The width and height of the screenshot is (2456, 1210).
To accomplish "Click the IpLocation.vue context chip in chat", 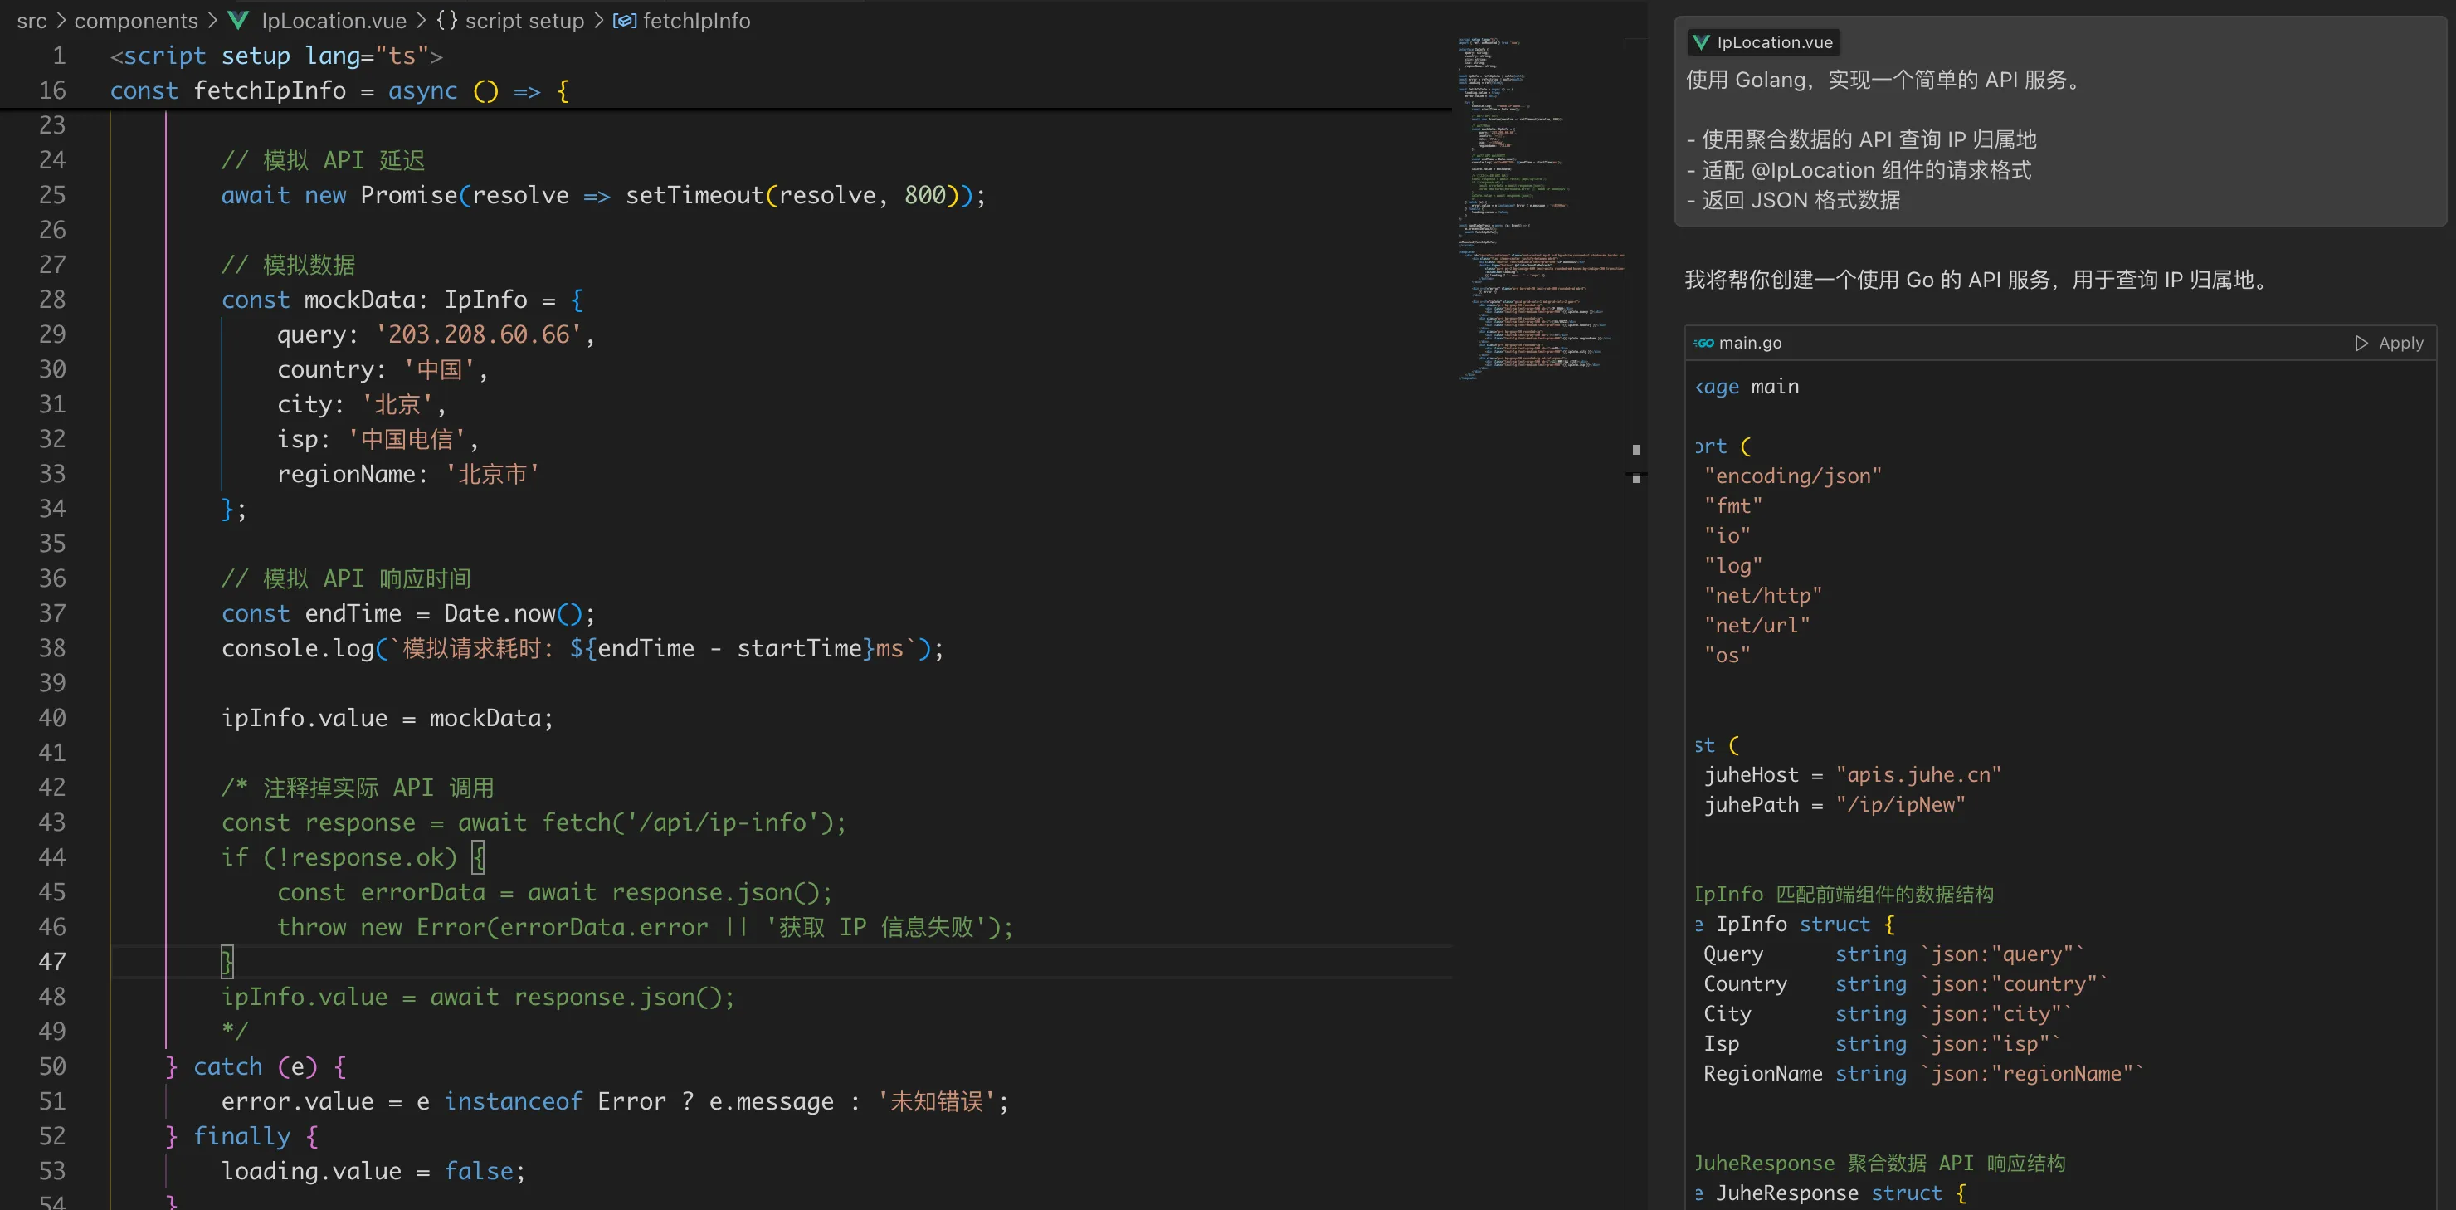I will click(x=1764, y=42).
